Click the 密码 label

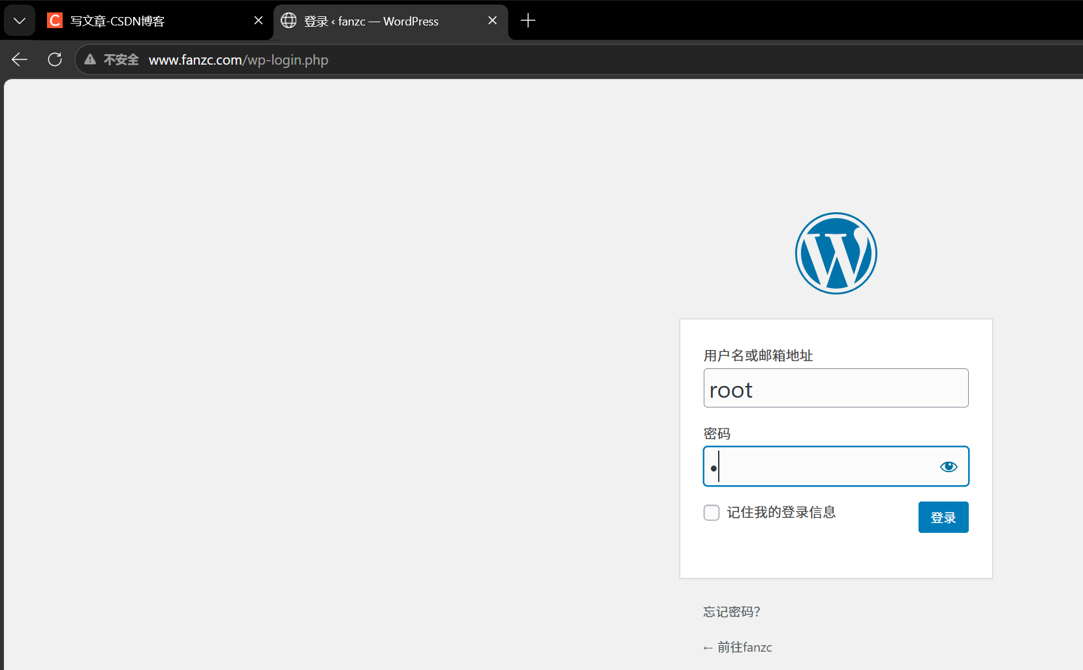pyautogui.click(x=717, y=434)
